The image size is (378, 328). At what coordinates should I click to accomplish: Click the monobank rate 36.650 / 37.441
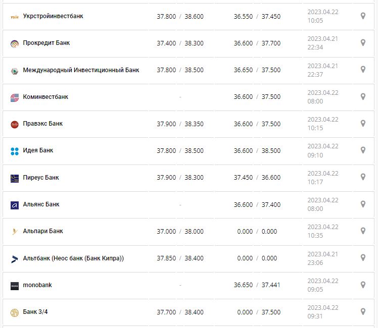click(x=257, y=285)
